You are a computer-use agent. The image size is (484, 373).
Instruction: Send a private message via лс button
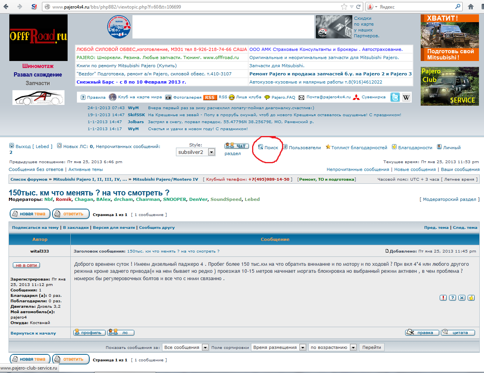click(x=121, y=333)
